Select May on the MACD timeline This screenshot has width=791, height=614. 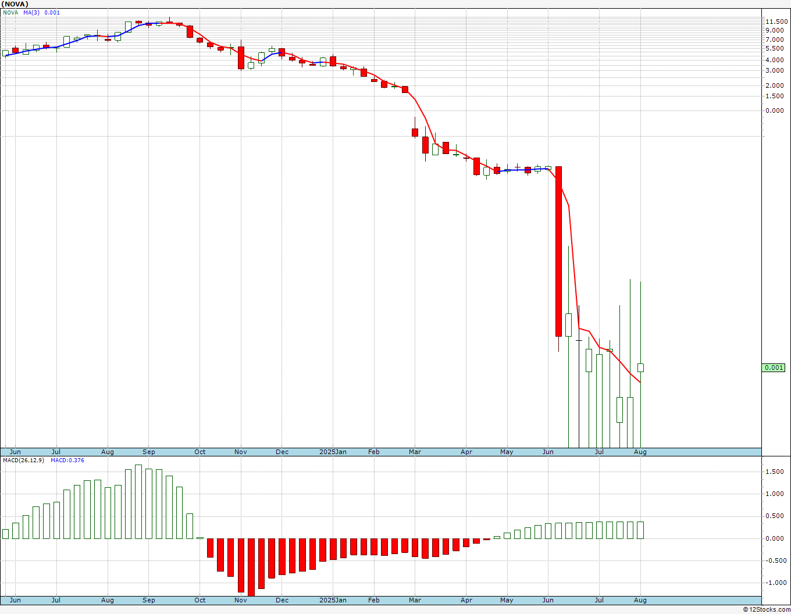point(507,600)
